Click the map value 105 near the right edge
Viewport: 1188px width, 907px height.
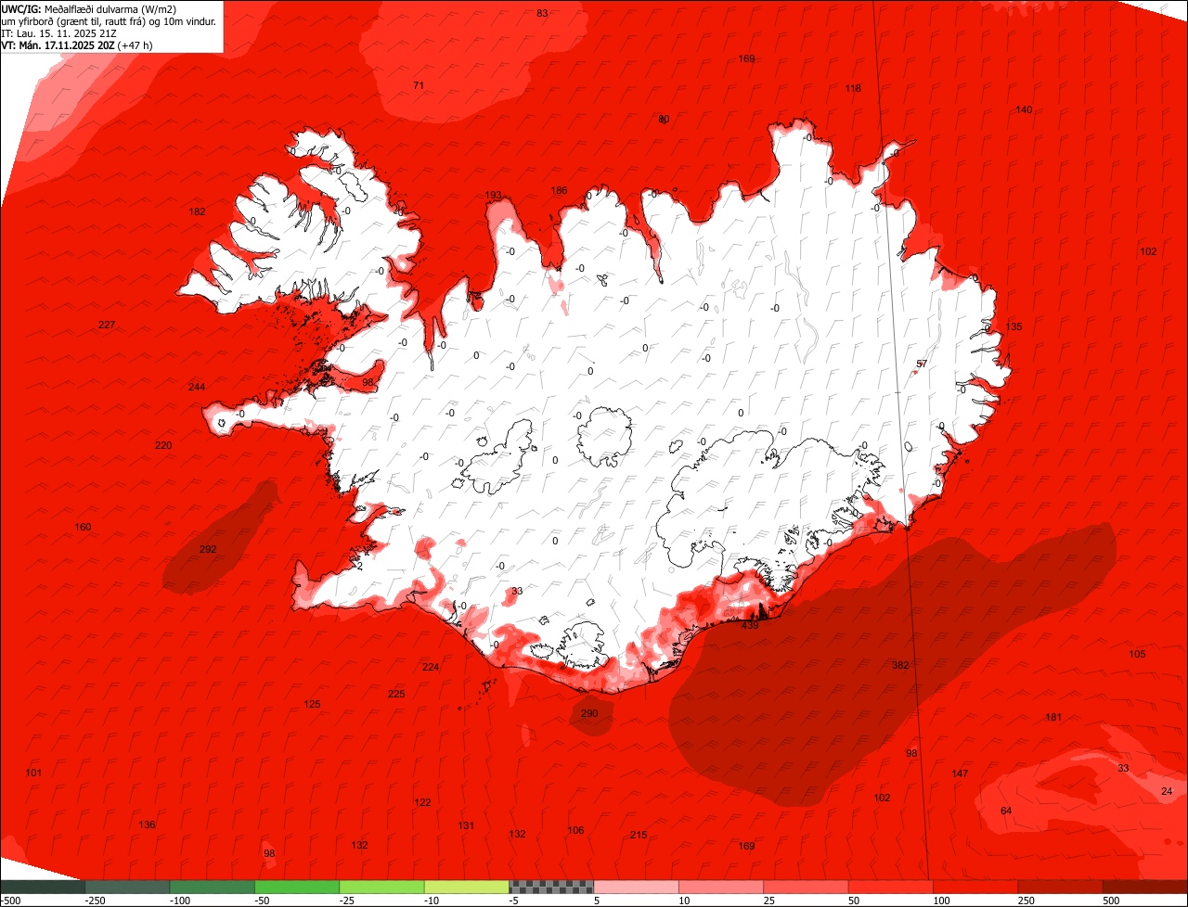[x=1137, y=655]
